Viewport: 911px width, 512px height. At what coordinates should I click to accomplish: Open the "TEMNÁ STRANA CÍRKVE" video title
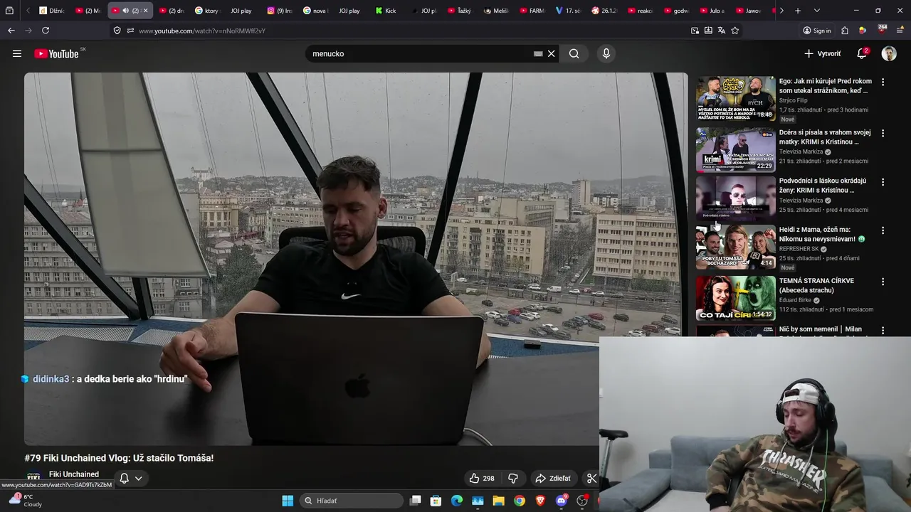click(816, 285)
